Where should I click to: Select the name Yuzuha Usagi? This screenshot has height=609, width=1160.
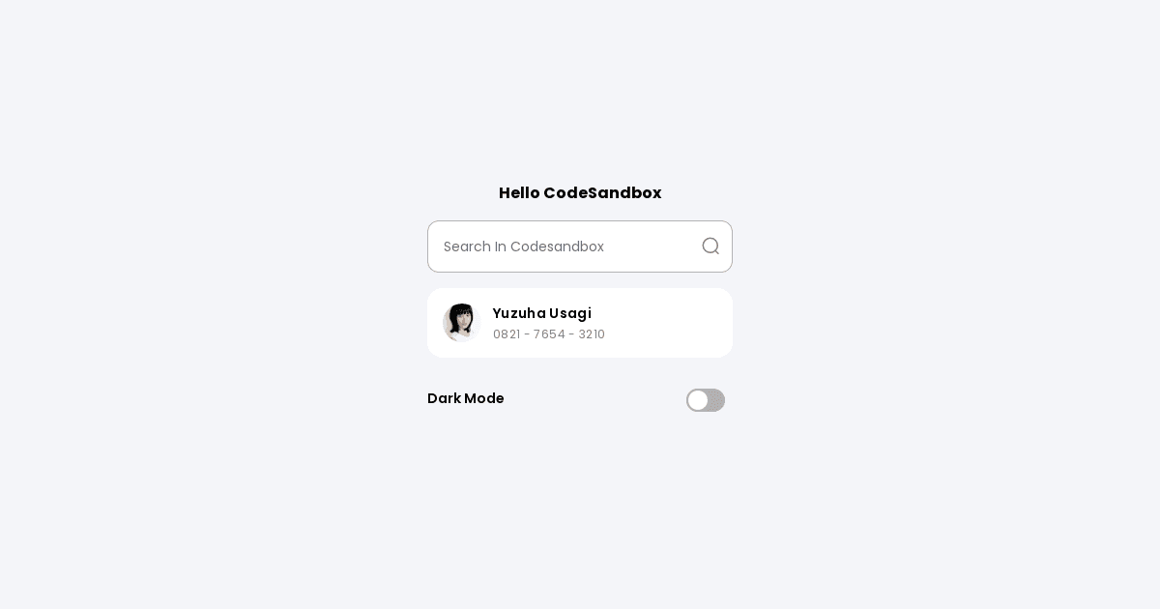coord(541,313)
